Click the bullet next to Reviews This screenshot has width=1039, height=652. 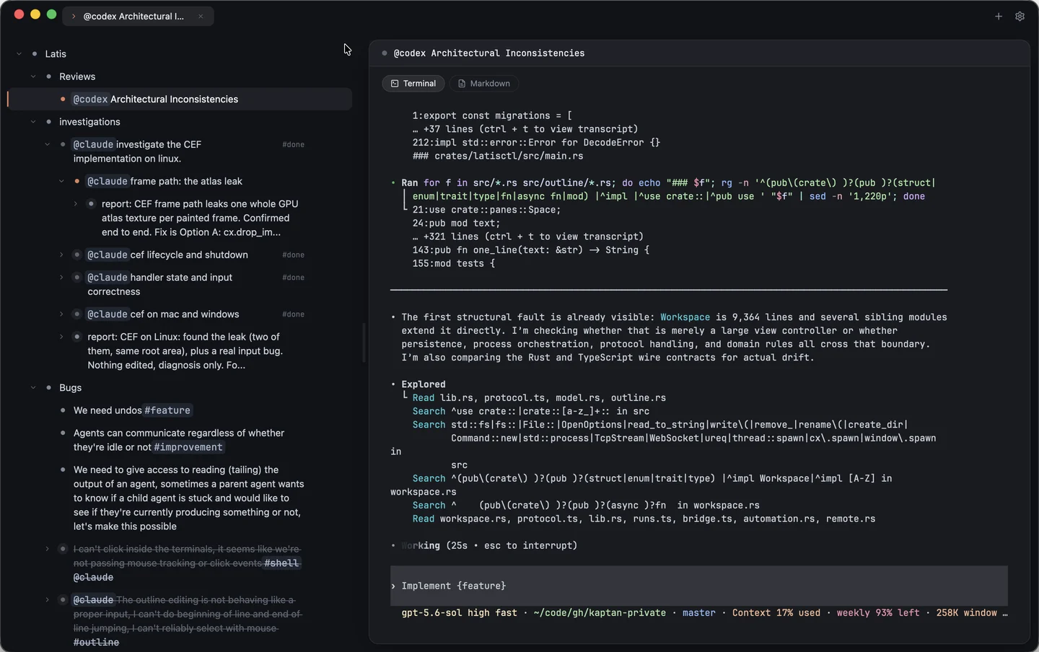click(x=48, y=76)
